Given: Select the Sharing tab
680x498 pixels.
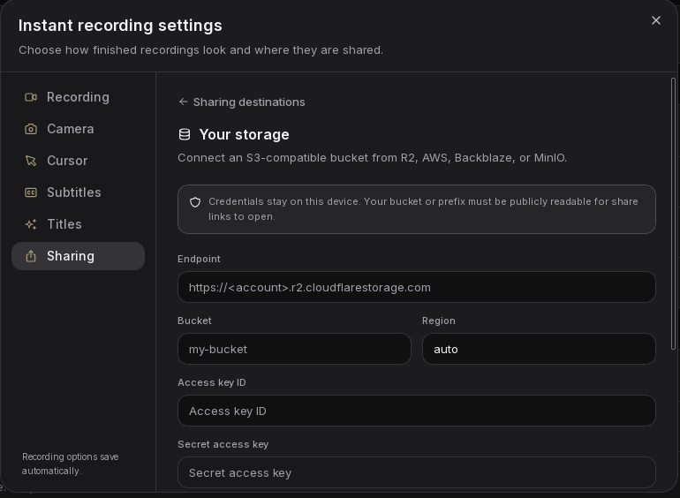Looking at the screenshot, I should (x=78, y=256).
